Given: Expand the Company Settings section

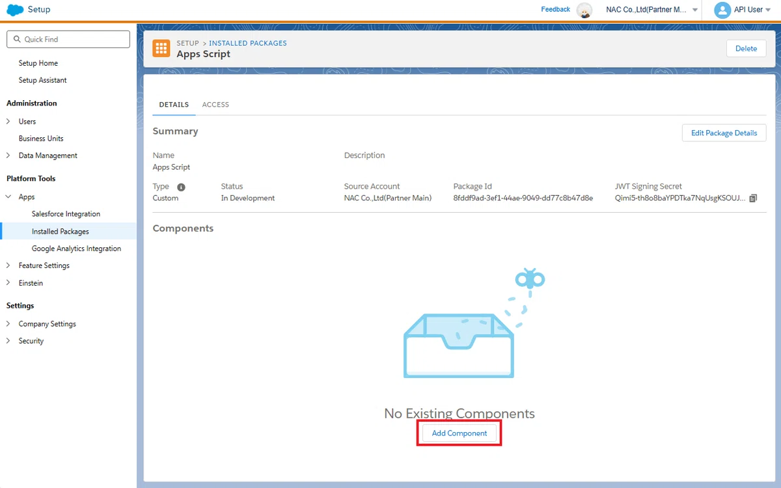Looking at the screenshot, I should (8, 324).
